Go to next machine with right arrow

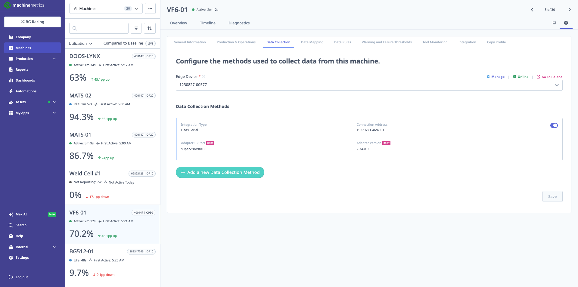coord(569,10)
